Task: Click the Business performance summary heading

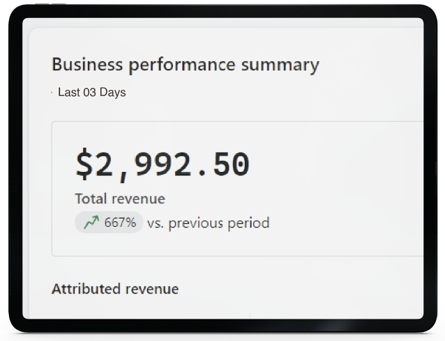Action: [185, 65]
